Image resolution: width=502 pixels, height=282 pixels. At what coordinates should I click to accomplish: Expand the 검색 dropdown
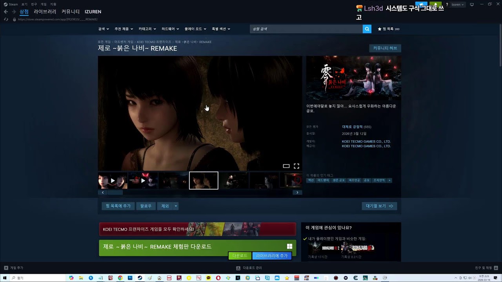pos(104,29)
